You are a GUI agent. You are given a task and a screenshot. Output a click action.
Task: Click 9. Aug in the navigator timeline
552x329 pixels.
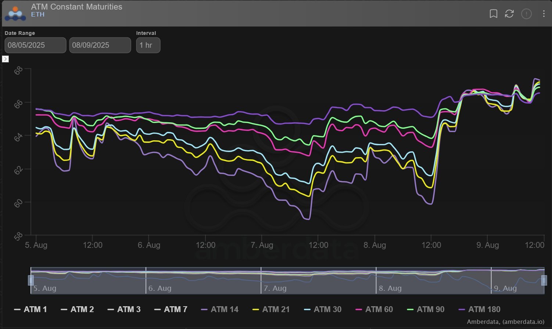click(x=505, y=288)
